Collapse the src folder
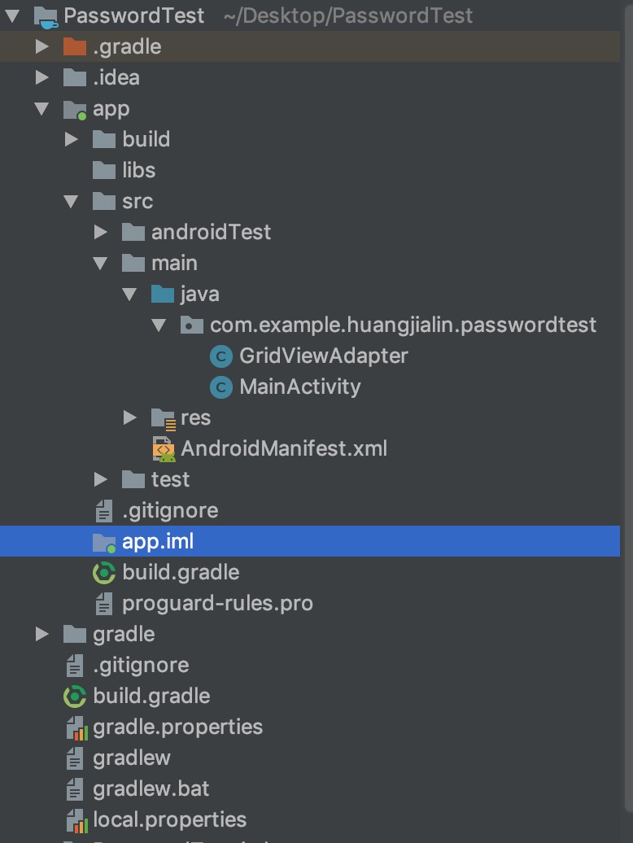633x843 pixels. click(72, 202)
